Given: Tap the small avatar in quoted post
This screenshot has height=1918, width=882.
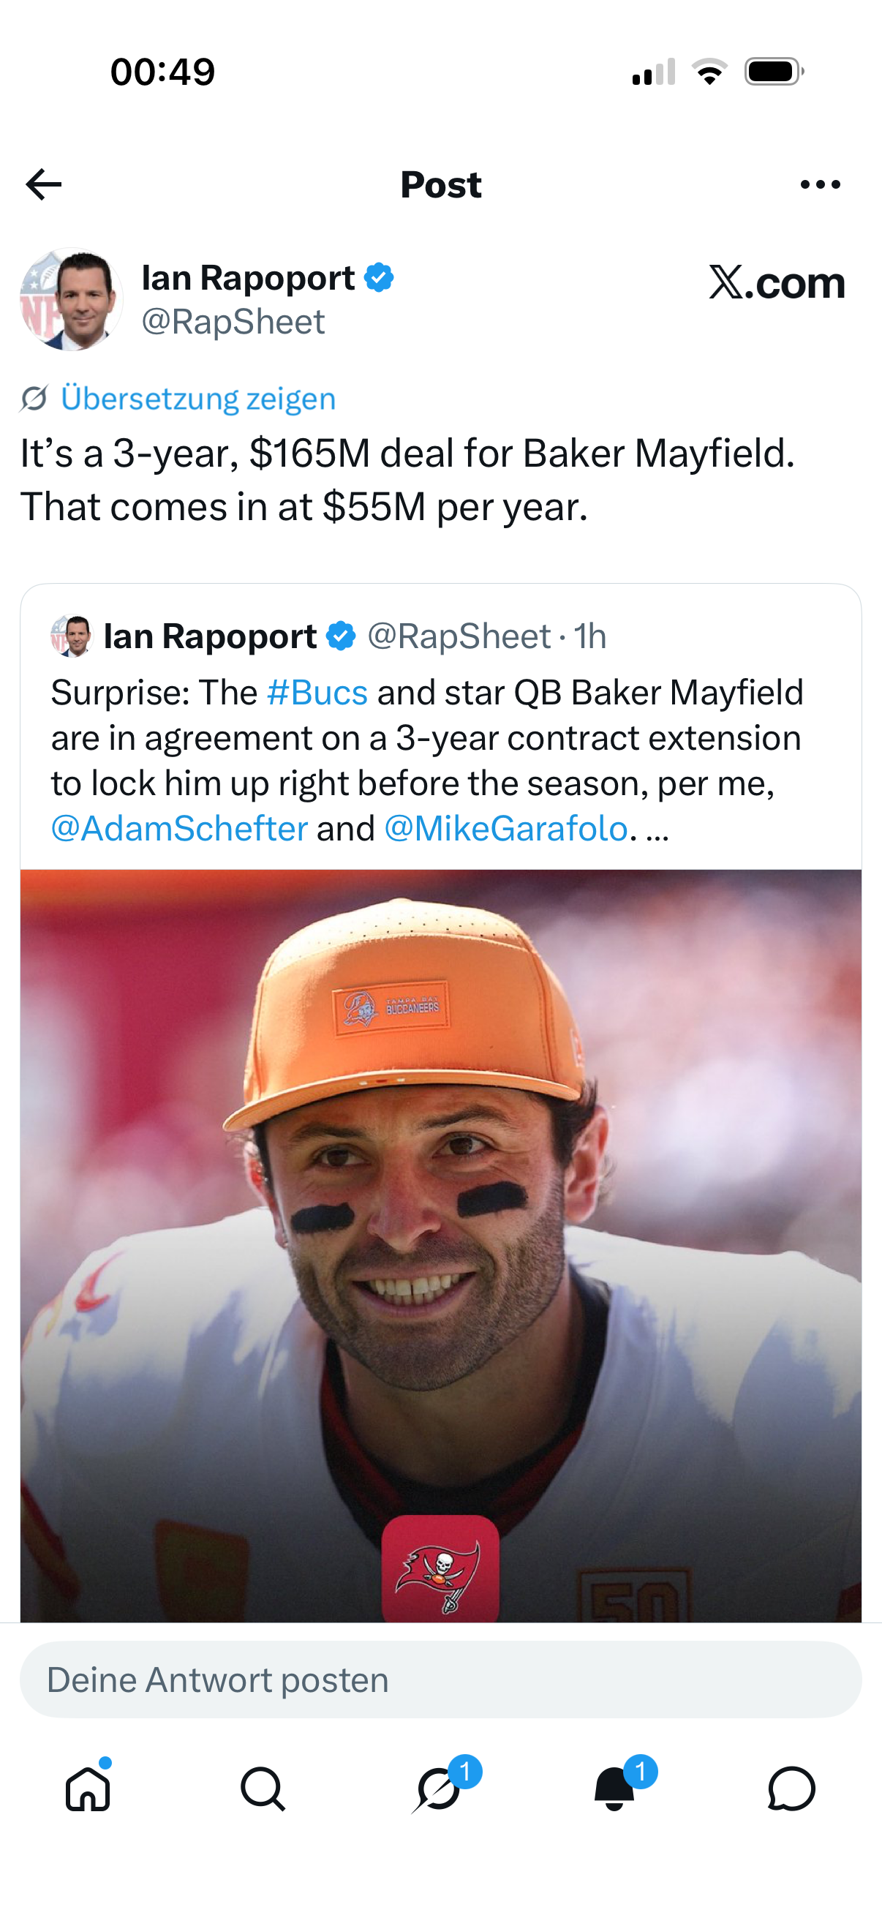Looking at the screenshot, I should (72, 636).
